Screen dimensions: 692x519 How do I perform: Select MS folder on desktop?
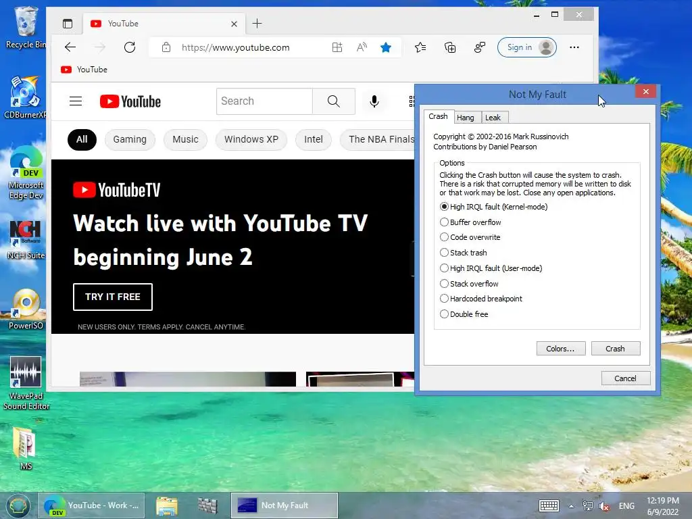26,449
